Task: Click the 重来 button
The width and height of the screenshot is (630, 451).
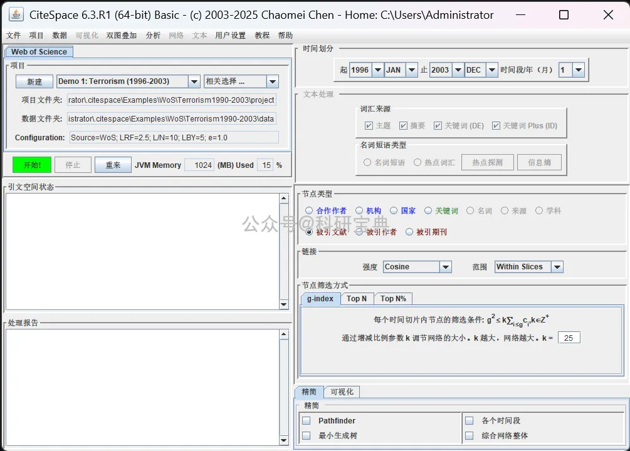Action: pos(113,165)
